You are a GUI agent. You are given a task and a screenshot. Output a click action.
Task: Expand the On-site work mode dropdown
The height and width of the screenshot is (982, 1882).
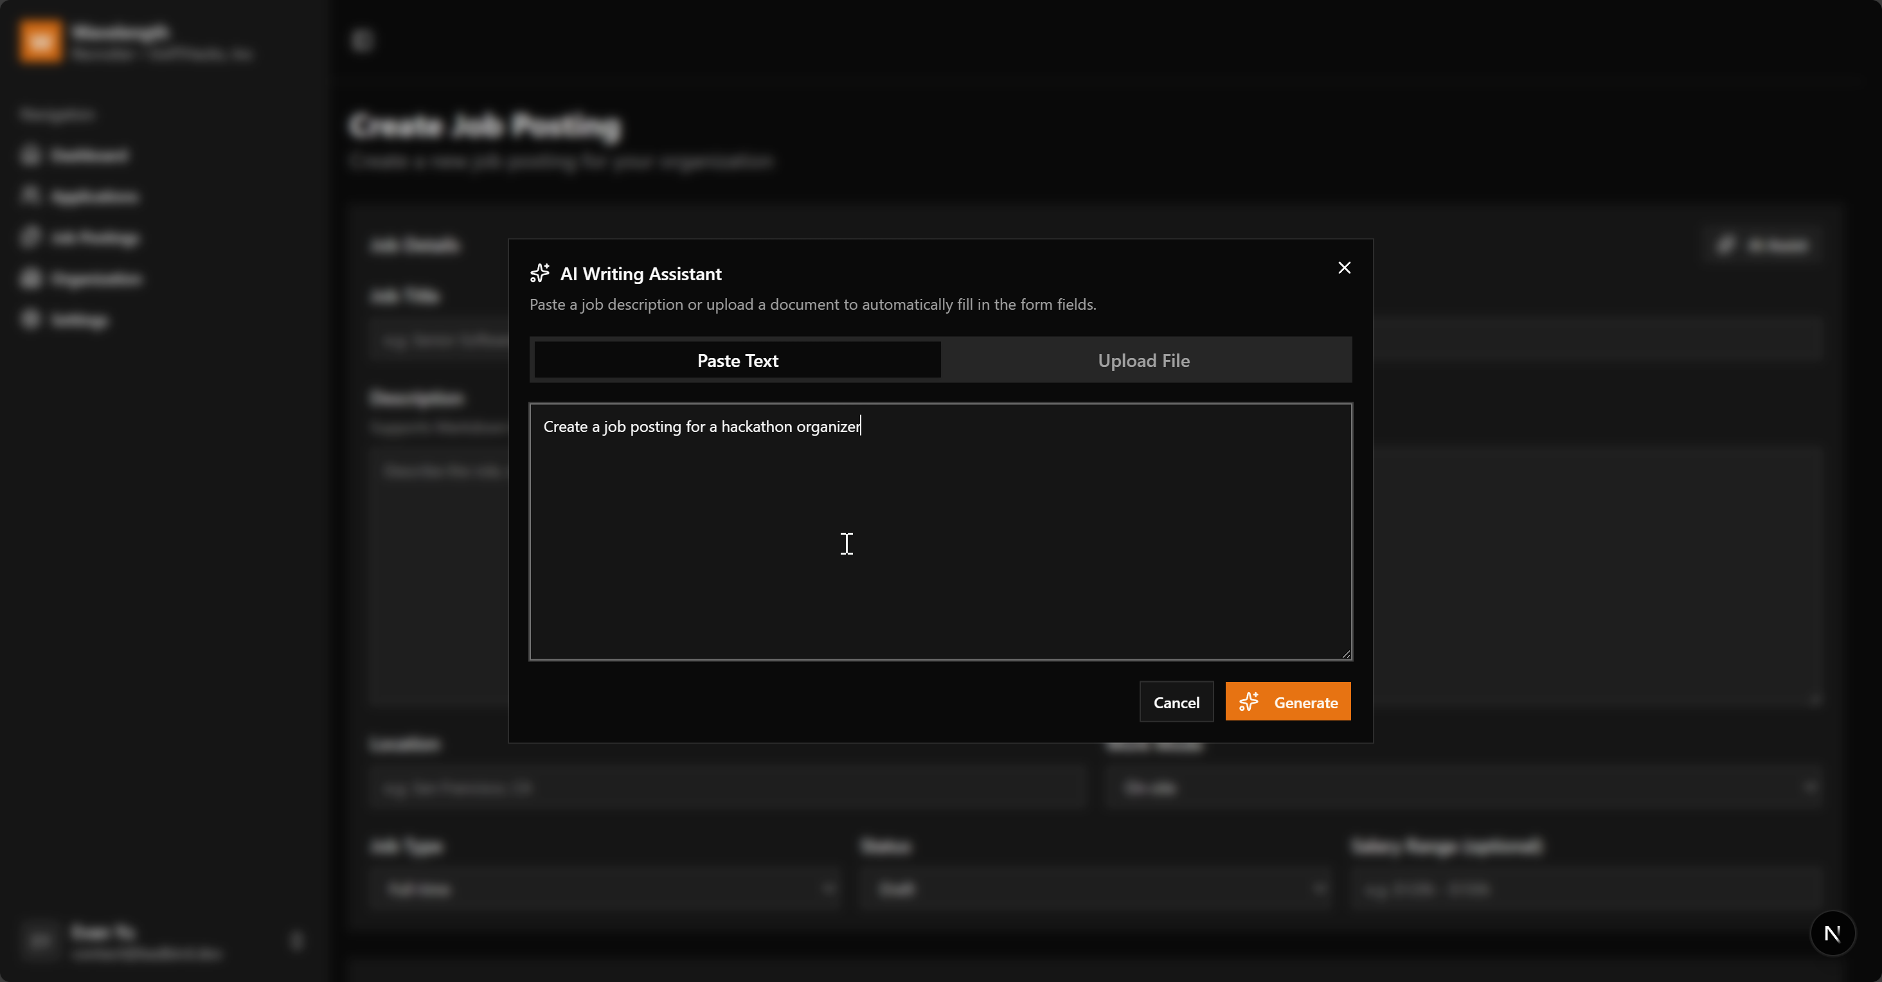[1464, 788]
